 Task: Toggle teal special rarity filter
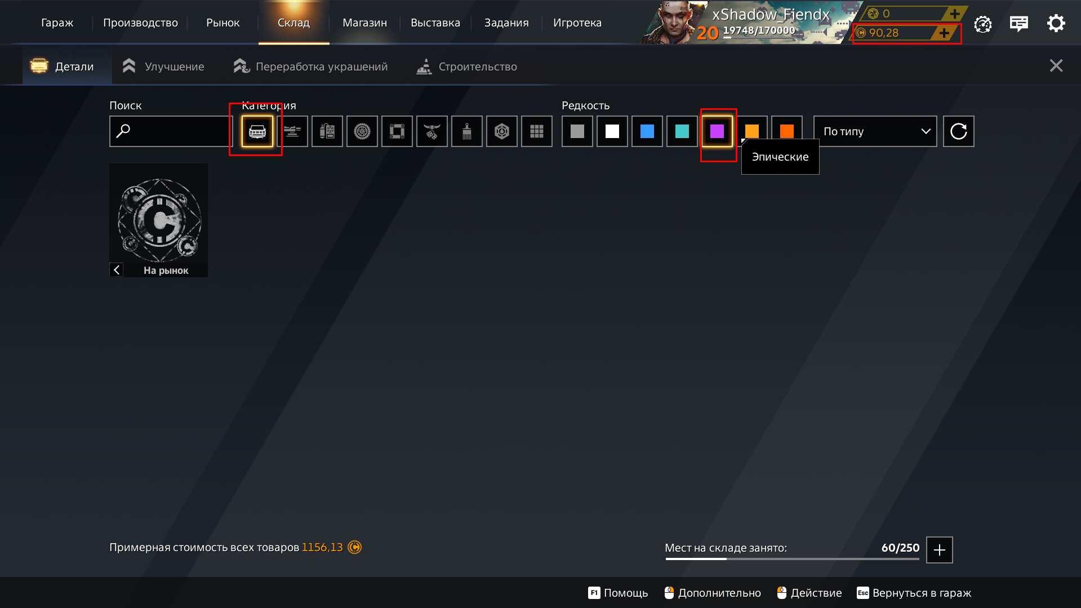coord(682,131)
